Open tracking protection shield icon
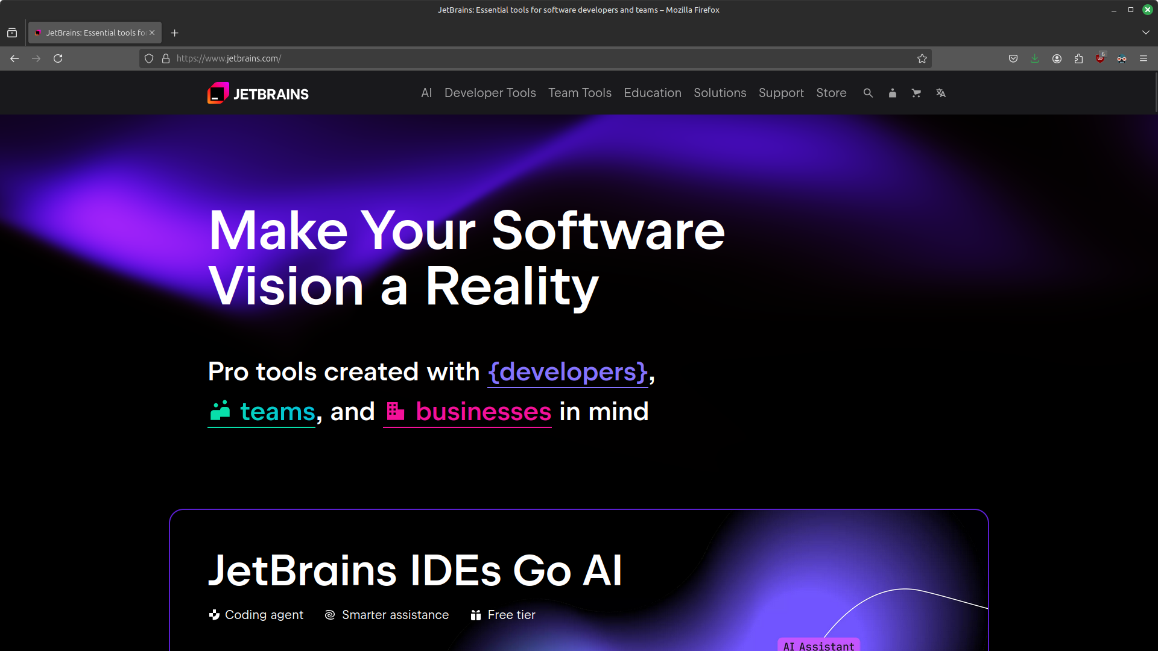 click(149, 58)
